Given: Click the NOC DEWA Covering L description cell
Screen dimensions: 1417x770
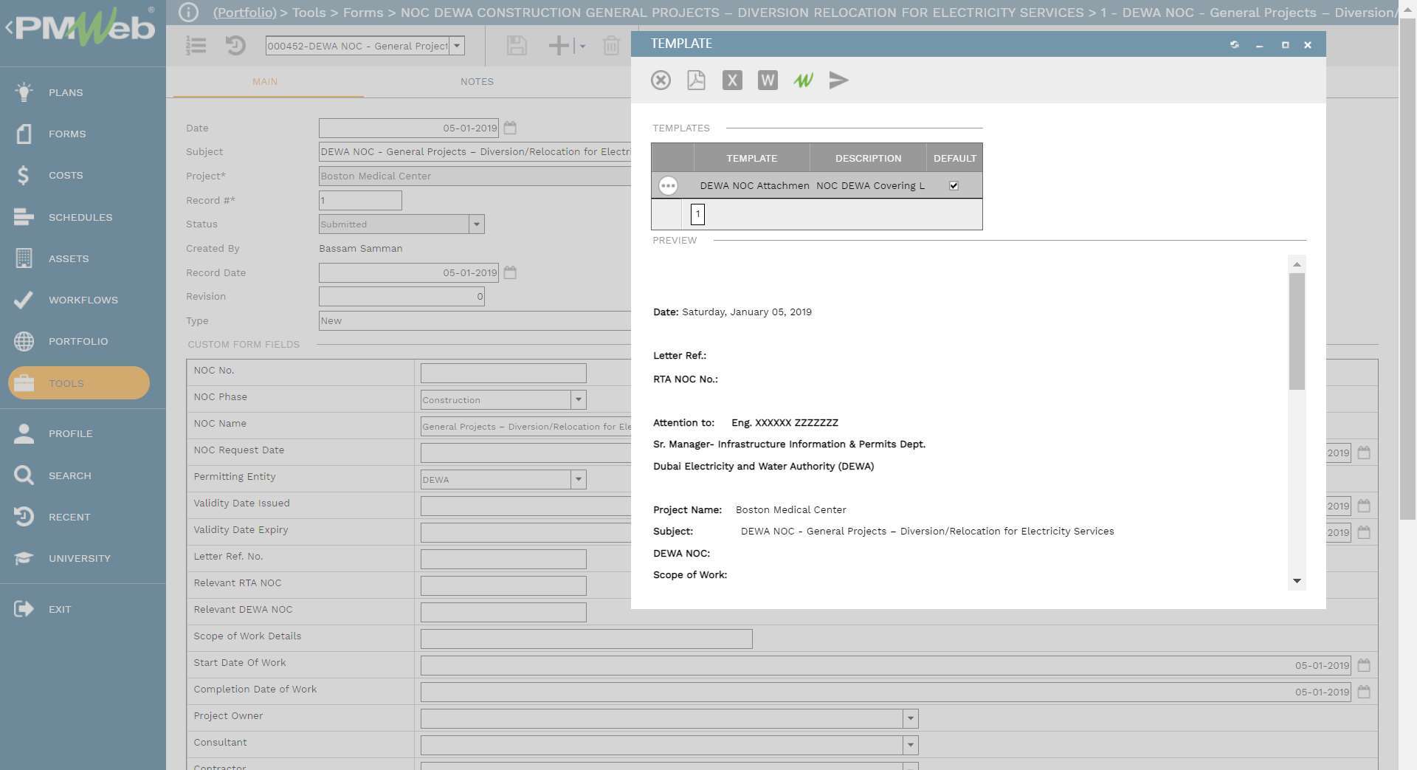Looking at the screenshot, I should click(x=870, y=185).
